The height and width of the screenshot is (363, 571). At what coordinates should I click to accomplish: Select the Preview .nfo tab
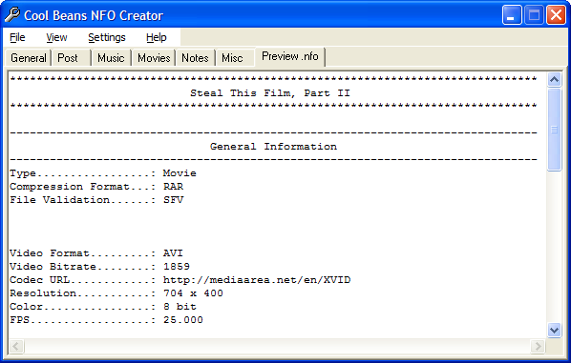(x=290, y=56)
